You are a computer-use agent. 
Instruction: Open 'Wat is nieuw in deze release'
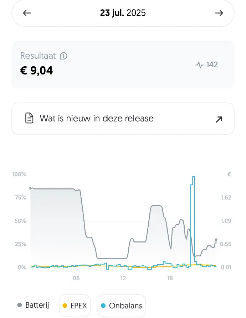point(97,118)
